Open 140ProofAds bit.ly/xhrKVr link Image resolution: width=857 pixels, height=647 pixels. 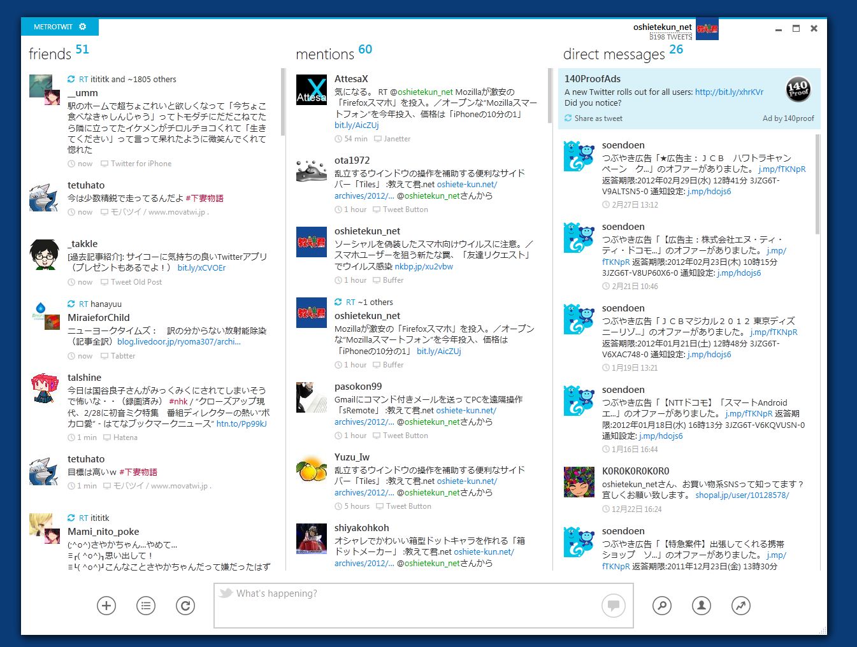tap(729, 92)
